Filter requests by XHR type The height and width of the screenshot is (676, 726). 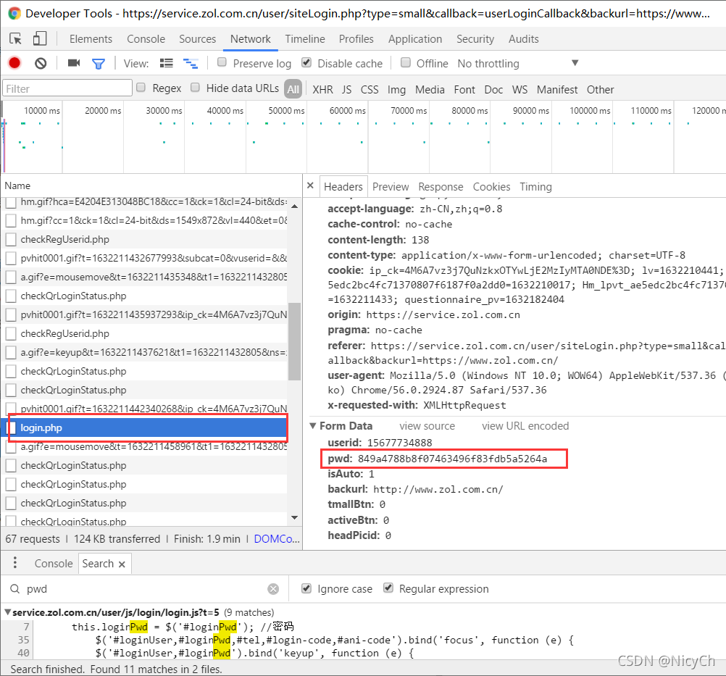tap(322, 89)
